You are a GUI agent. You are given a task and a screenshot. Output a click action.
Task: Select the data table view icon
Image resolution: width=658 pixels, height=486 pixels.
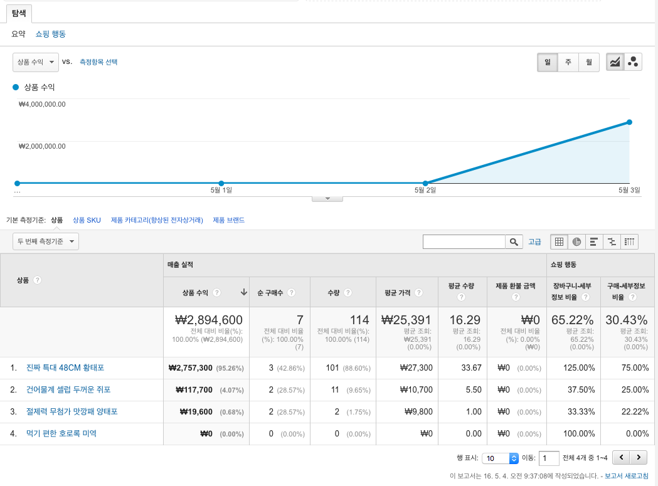pos(559,241)
